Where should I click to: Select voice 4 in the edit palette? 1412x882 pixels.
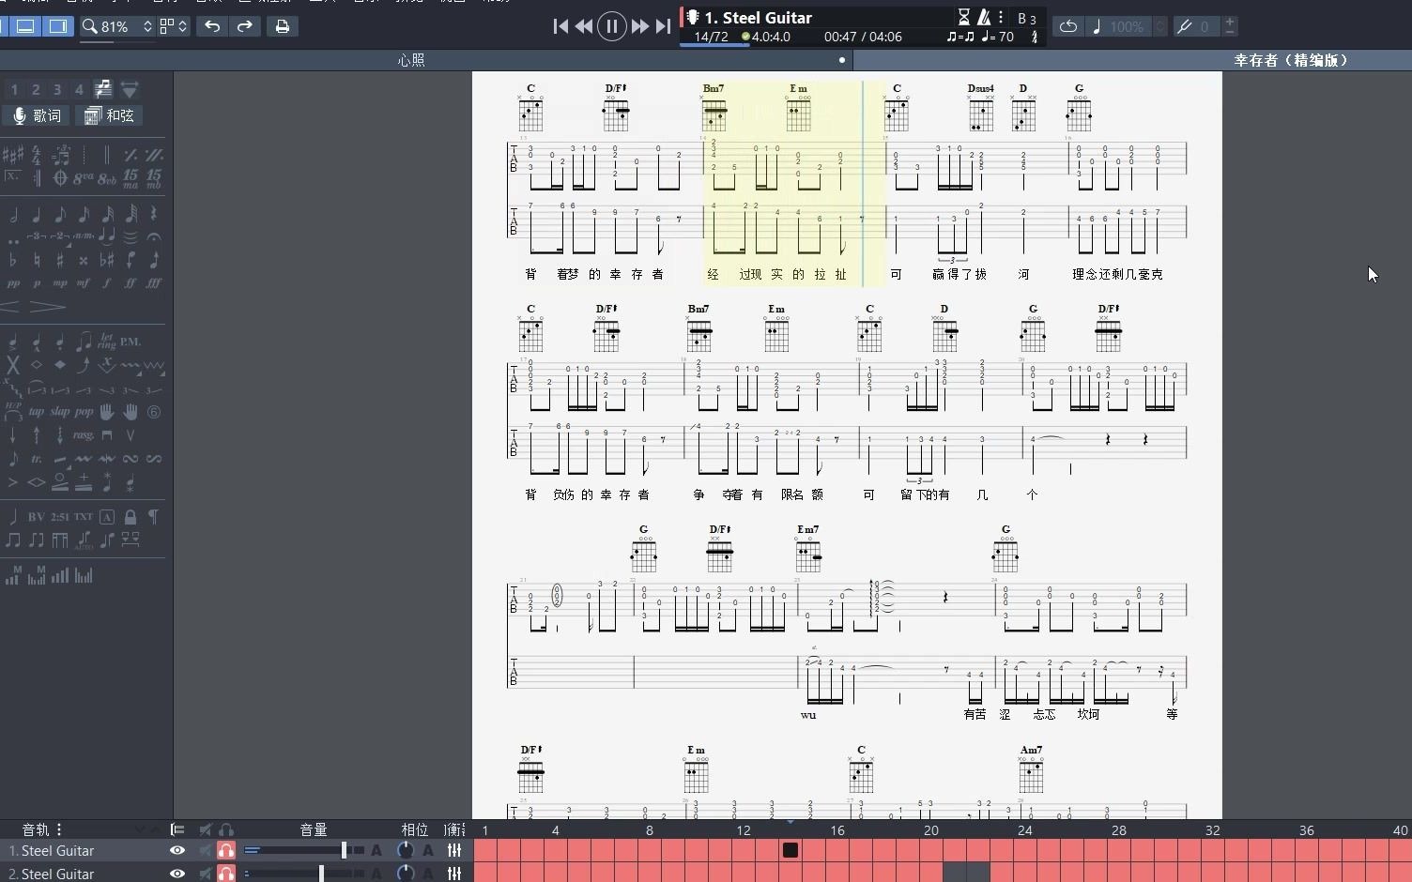pyautogui.click(x=79, y=89)
